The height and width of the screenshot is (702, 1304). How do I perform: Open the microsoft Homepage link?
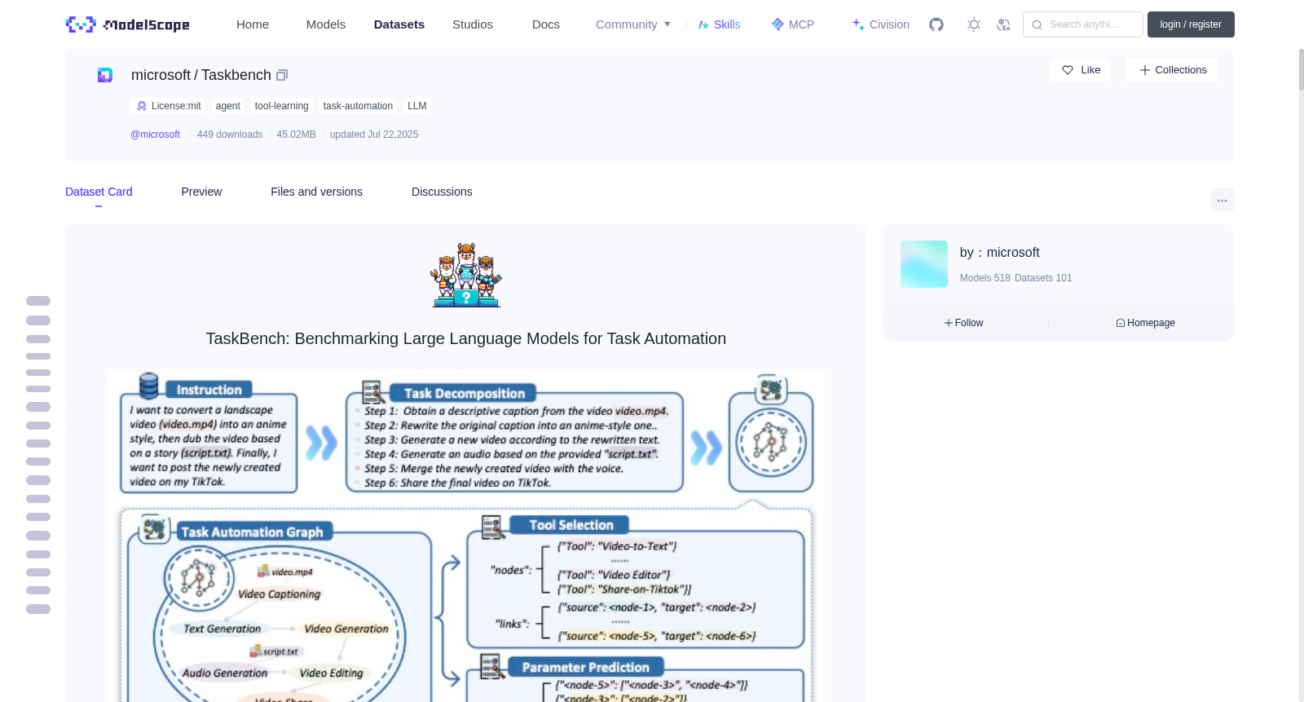(x=1146, y=323)
